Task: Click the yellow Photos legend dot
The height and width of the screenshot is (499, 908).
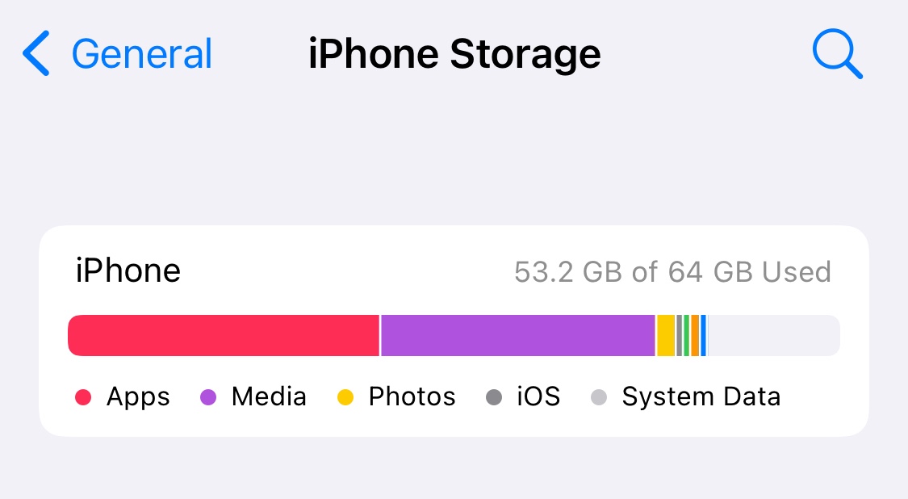Action: click(x=345, y=397)
